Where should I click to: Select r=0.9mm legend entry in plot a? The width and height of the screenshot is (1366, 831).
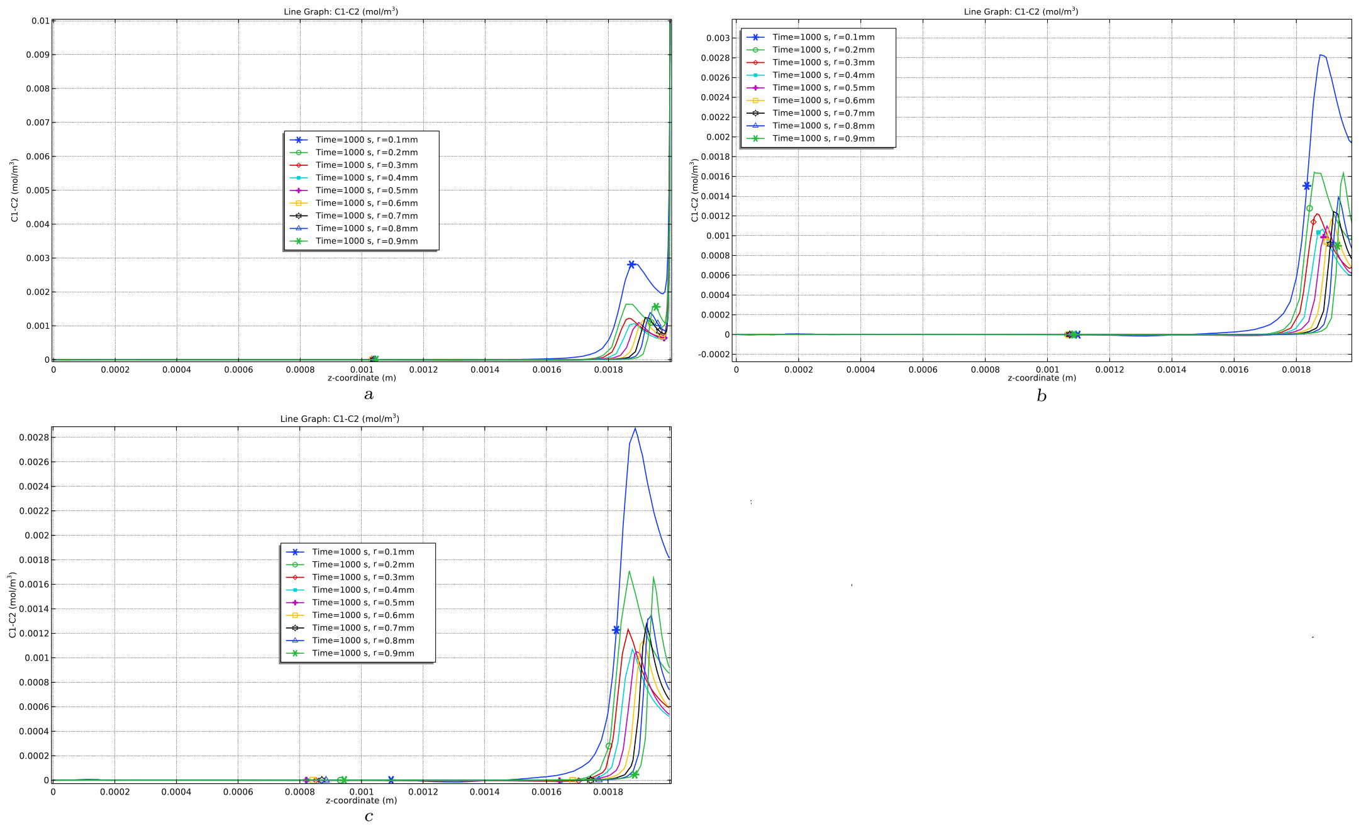[x=366, y=241]
